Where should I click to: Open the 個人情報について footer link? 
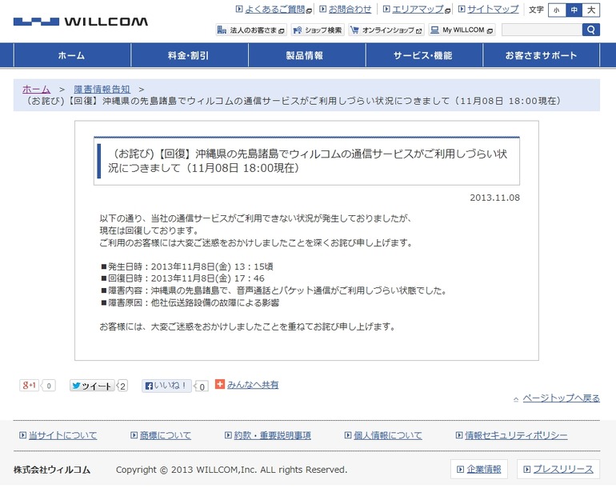[x=388, y=435]
